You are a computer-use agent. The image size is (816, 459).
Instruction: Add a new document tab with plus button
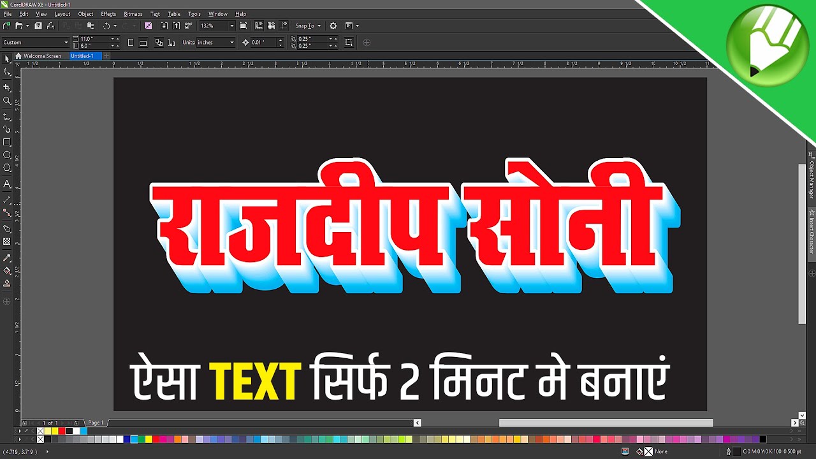click(106, 56)
